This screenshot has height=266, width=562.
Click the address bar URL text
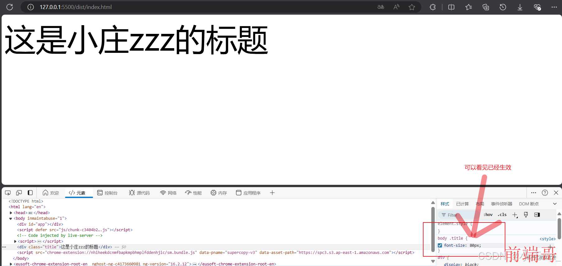click(x=76, y=7)
